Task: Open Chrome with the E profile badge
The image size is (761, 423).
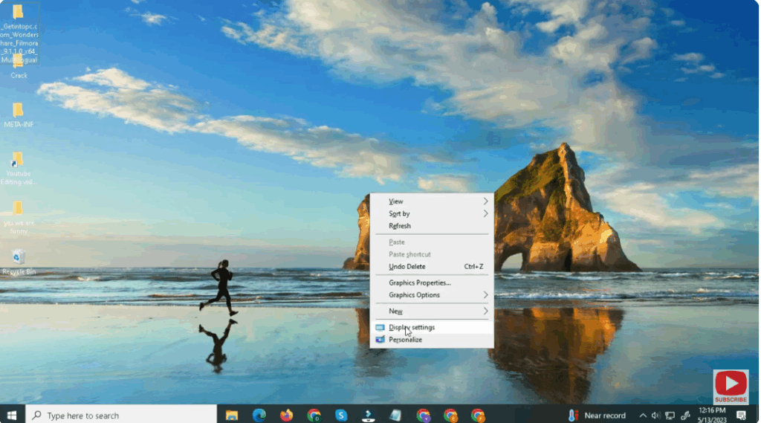Action: [450, 416]
